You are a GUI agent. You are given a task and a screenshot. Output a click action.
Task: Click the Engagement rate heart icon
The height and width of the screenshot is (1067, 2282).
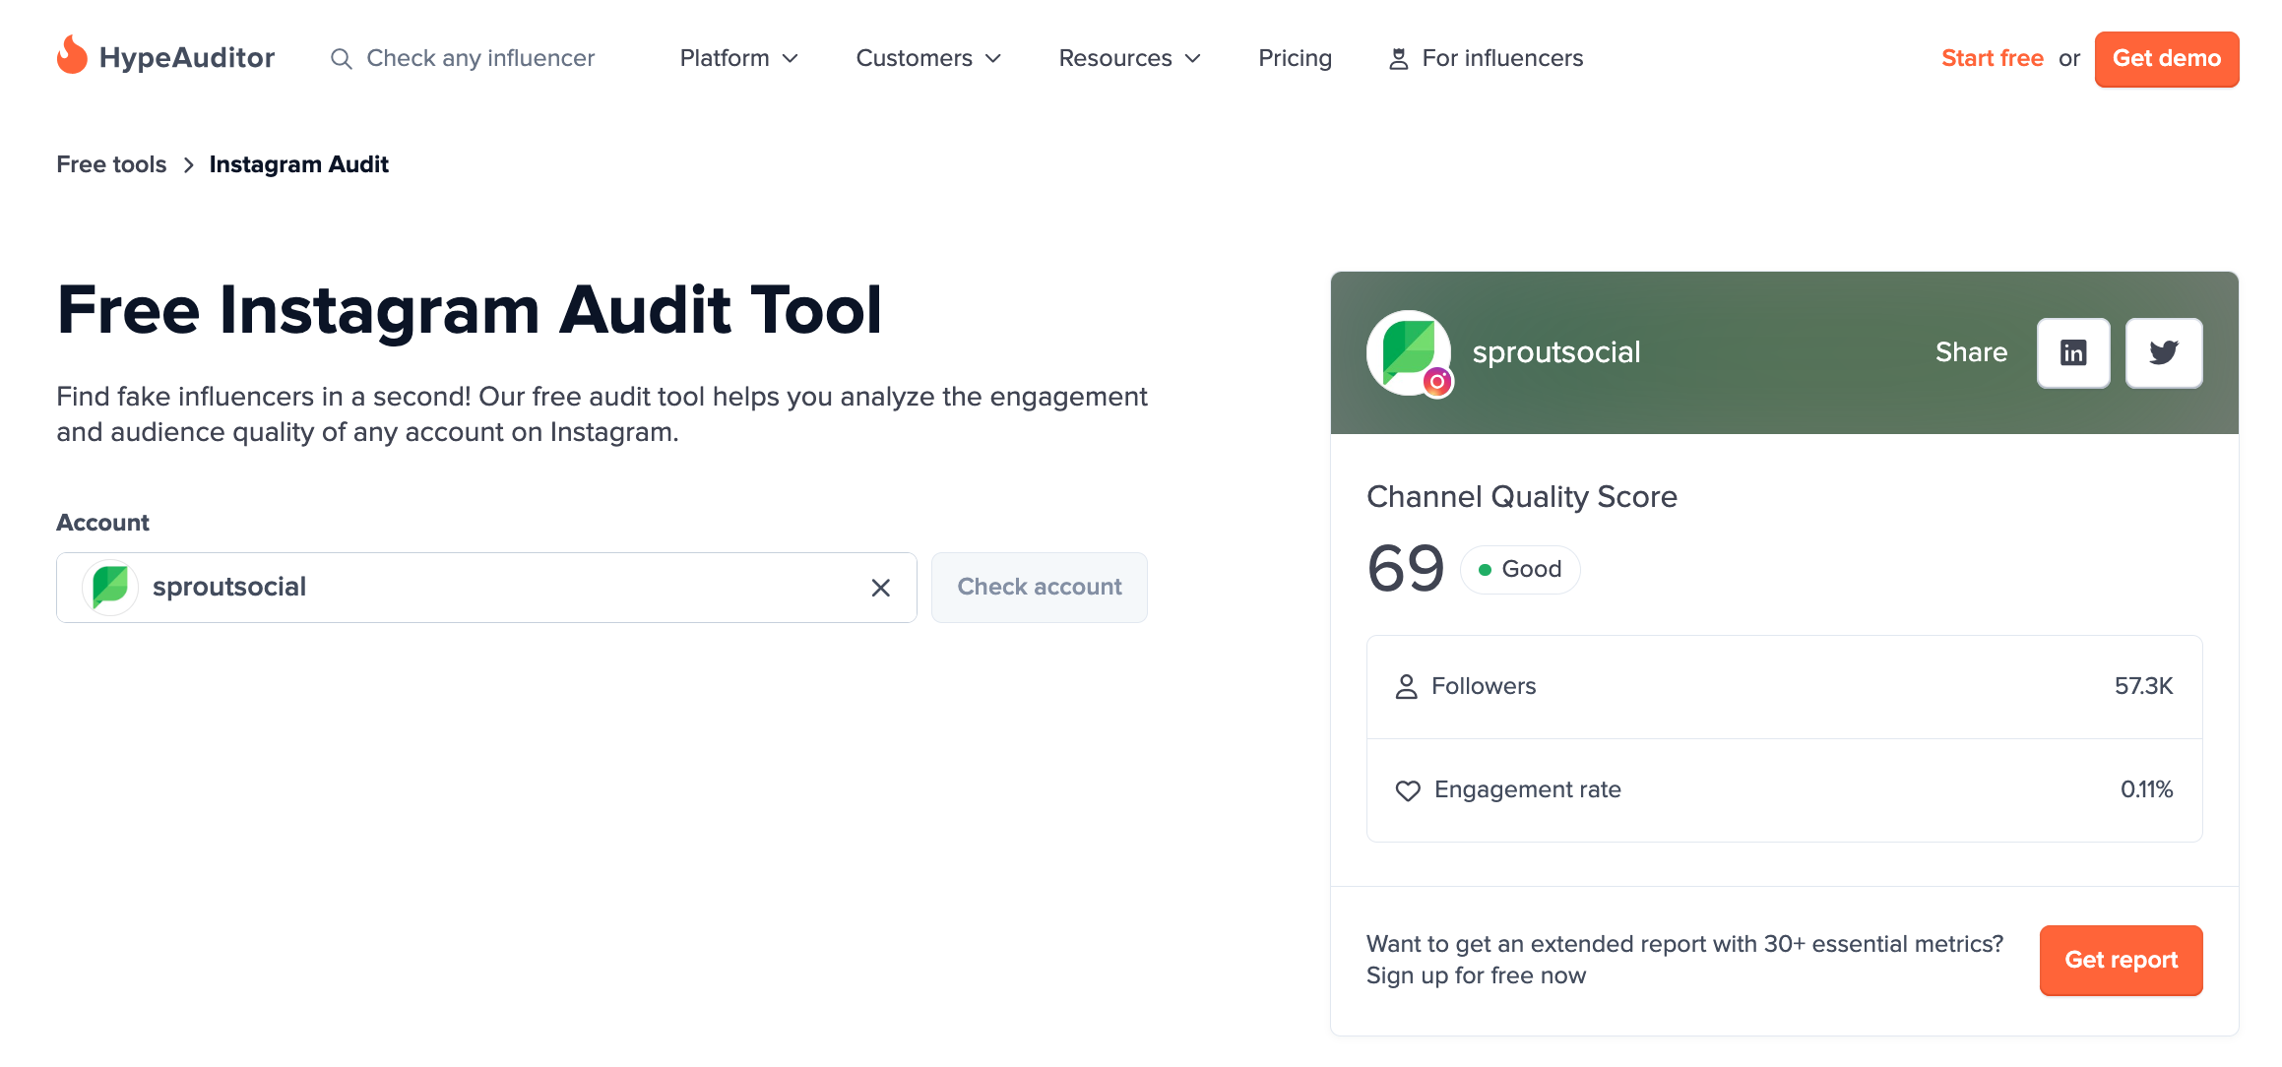pos(1408,789)
